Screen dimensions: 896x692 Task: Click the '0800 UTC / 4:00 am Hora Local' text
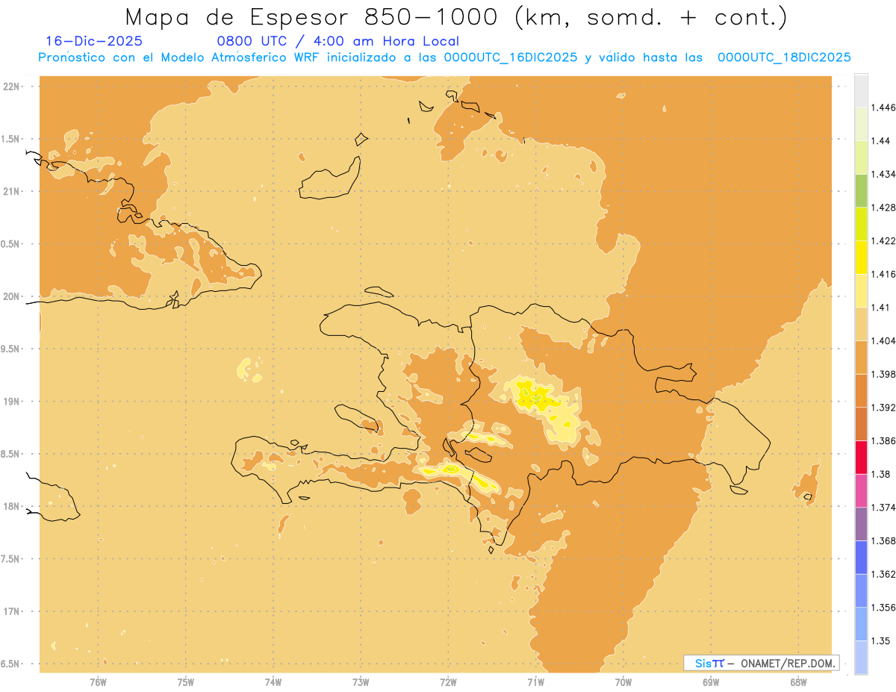pyautogui.click(x=337, y=42)
